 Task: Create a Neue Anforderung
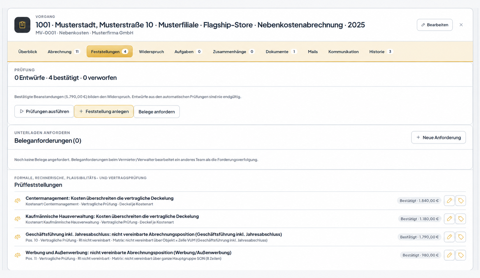(438, 137)
